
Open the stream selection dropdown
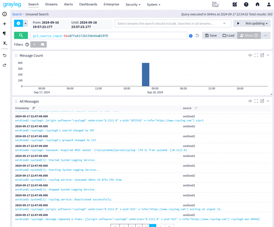click(x=173, y=24)
